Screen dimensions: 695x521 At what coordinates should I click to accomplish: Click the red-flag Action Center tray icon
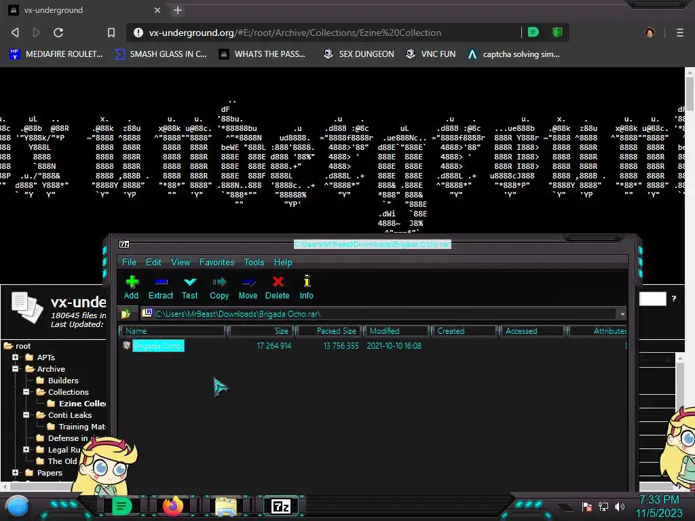click(x=587, y=506)
